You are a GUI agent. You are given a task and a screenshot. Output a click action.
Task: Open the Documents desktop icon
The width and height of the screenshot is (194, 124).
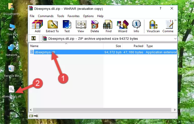pos(11,9)
